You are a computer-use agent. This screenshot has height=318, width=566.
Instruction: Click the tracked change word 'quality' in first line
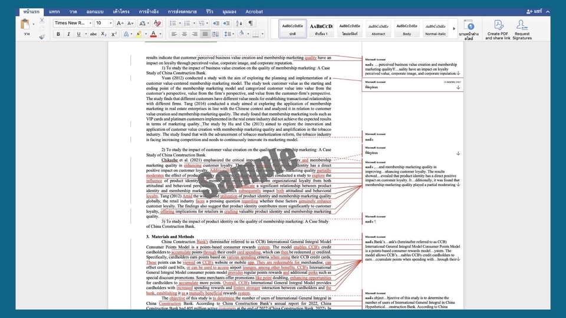311,58
